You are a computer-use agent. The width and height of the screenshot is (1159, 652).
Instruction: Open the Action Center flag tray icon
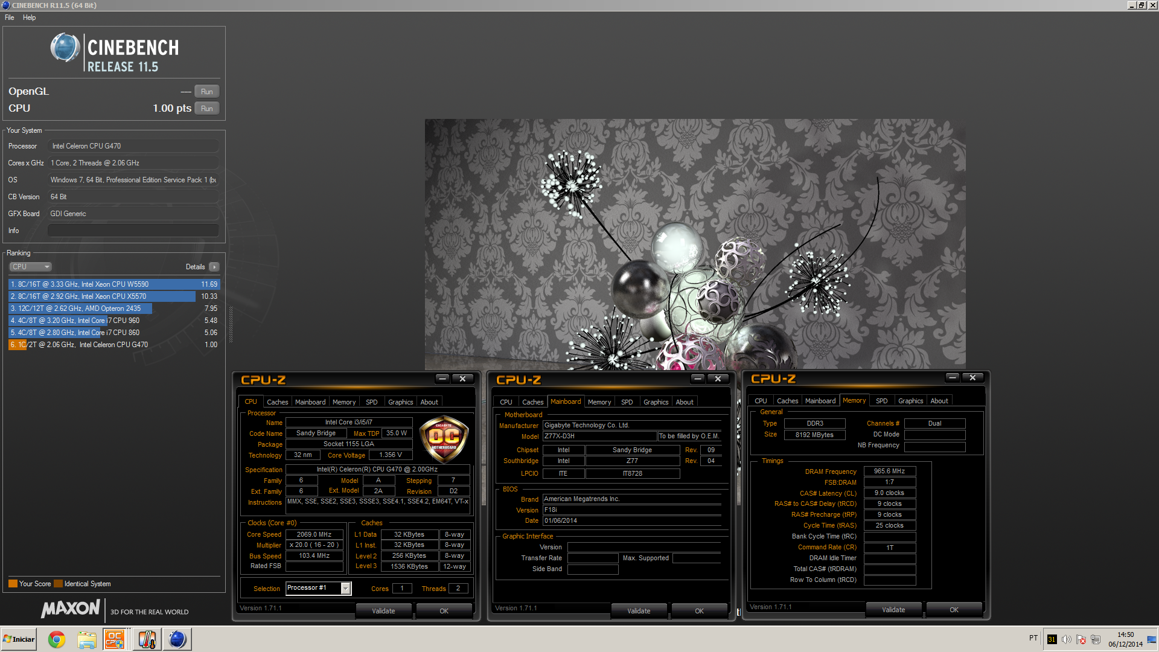(1081, 639)
